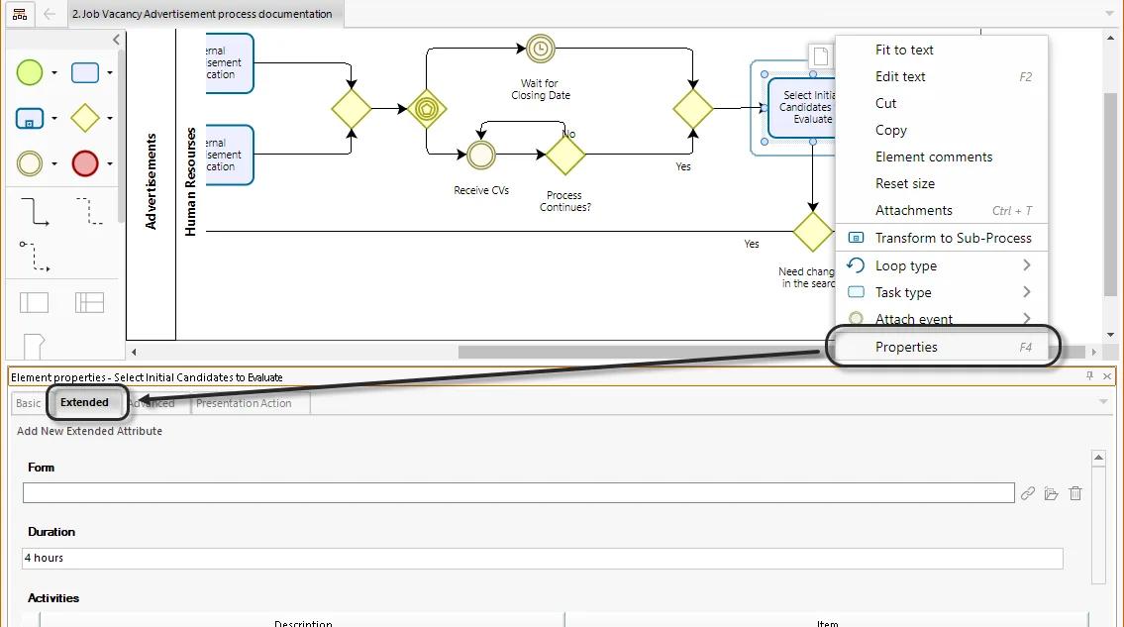Viewport: 1124px width, 627px height.
Task: Choose Transform to Sub-Process from context menu
Action: (x=942, y=238)
